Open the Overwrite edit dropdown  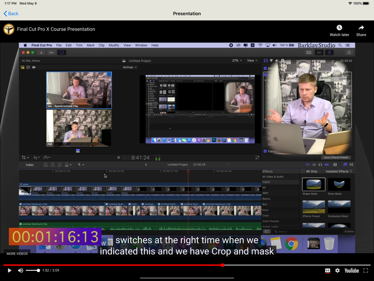68,164
